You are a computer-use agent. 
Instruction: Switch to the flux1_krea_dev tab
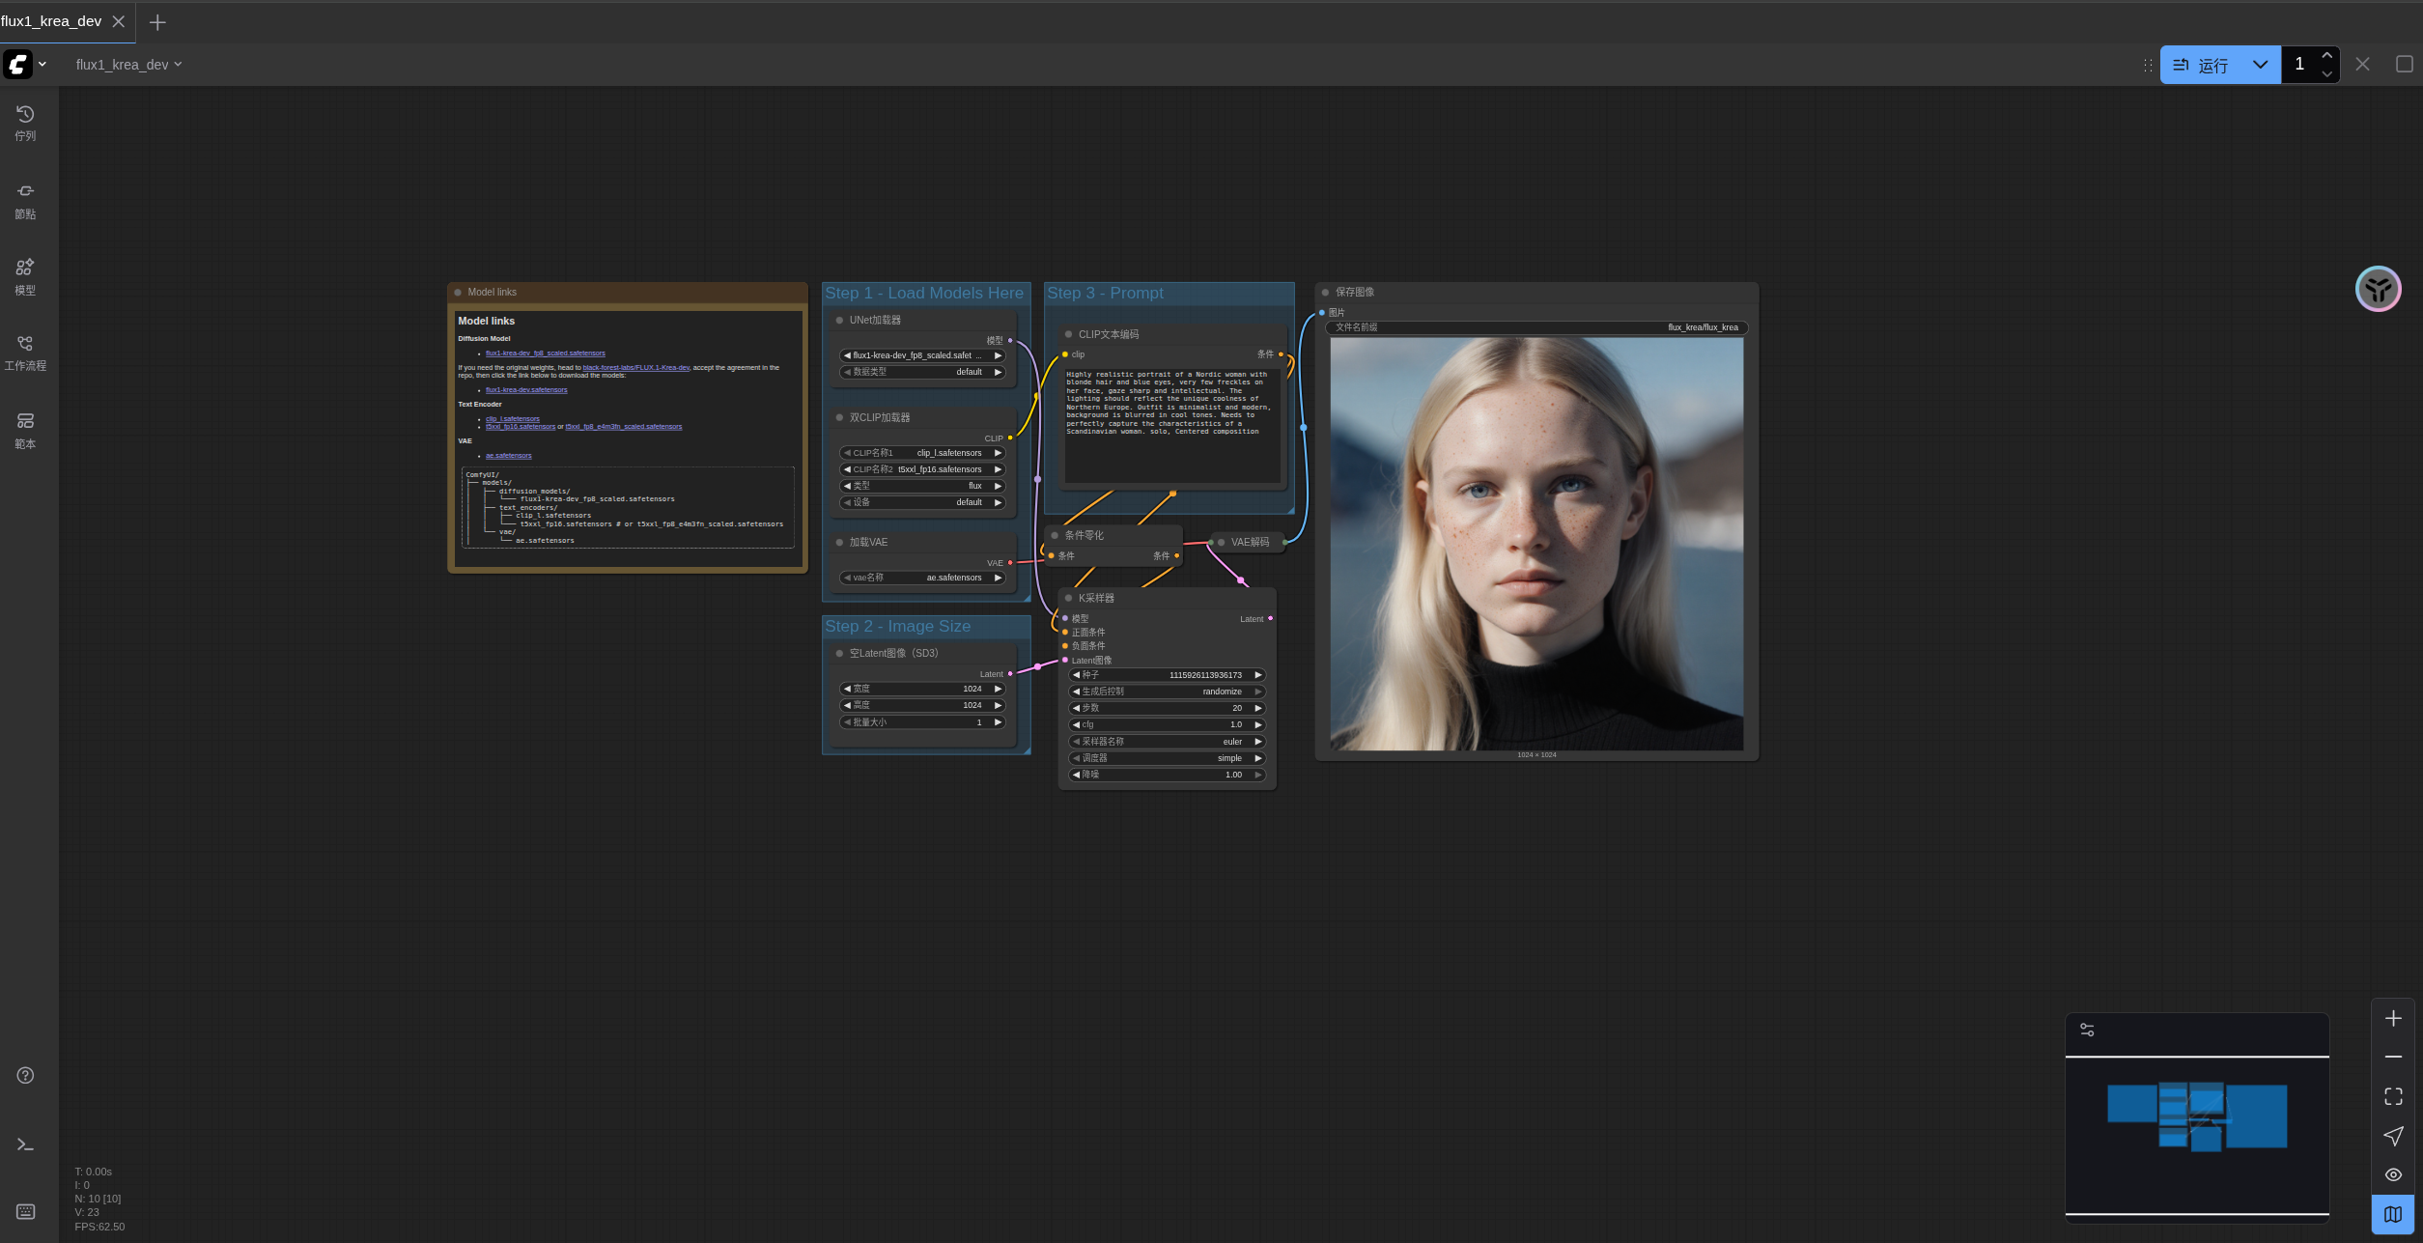[x=51, y=21]
